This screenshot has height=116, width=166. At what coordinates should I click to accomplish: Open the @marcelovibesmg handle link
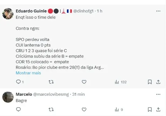coord(51,94)
